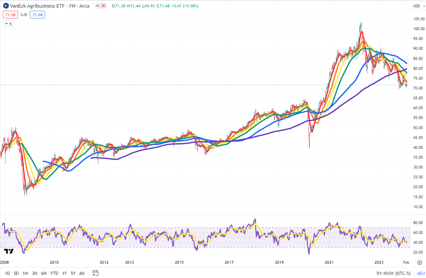The width and height of the screenshot is (426, 278).
Task: Click the 2021 time axis label
Action: click(329, 262)
